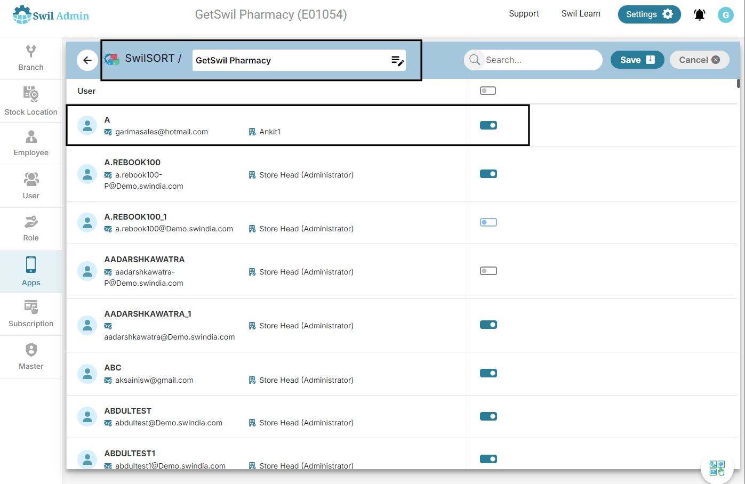Image resolution: width=745 pixels, height=484 pixels.
Task: Click avatar of A.REBOOK100_1
Action: pyautogui.click(x=87, y=222)
